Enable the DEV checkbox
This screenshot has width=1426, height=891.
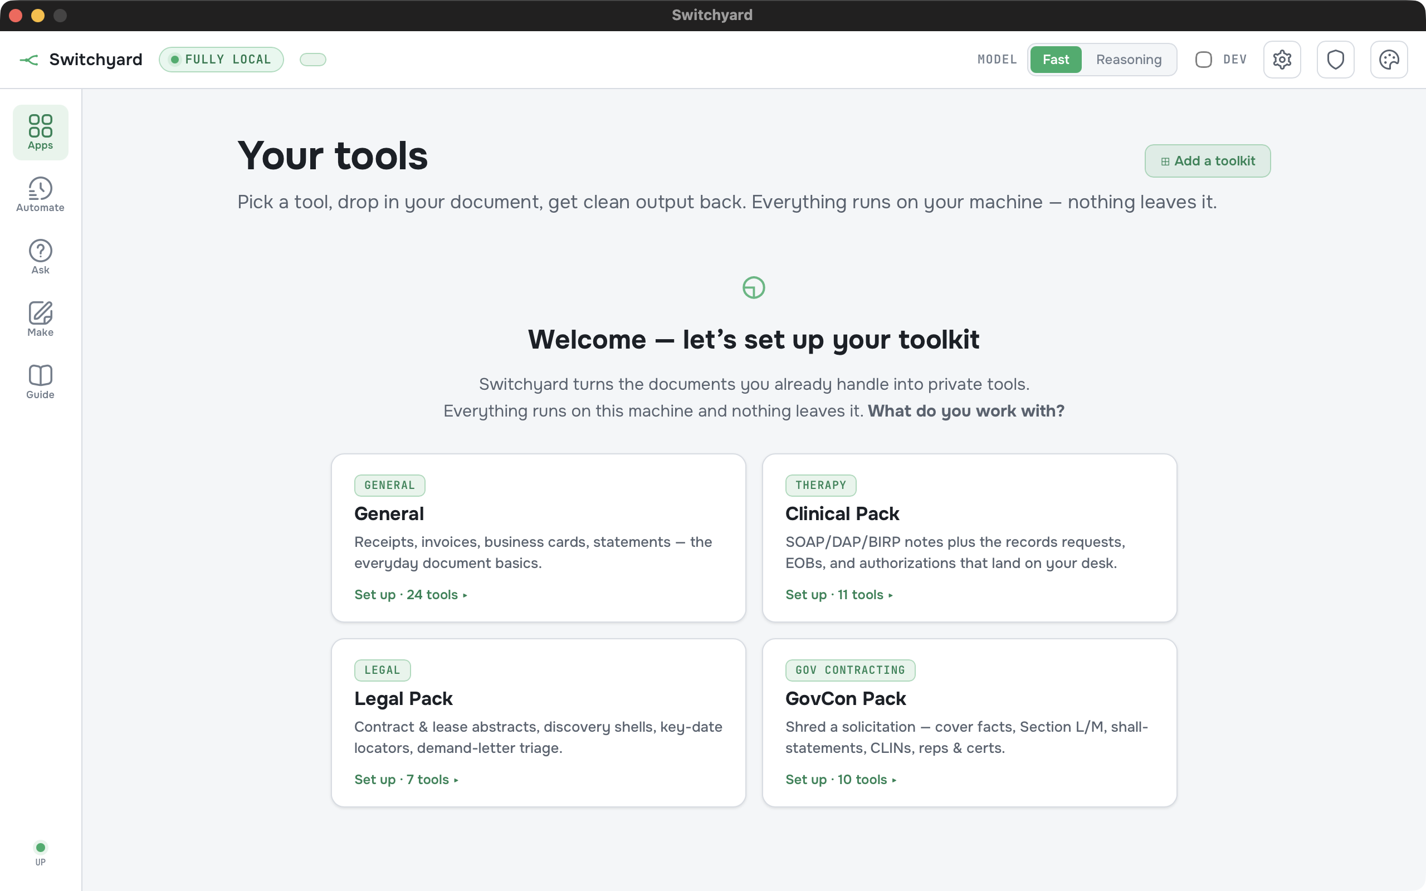pyautogui.click(x=1203, y=60)
